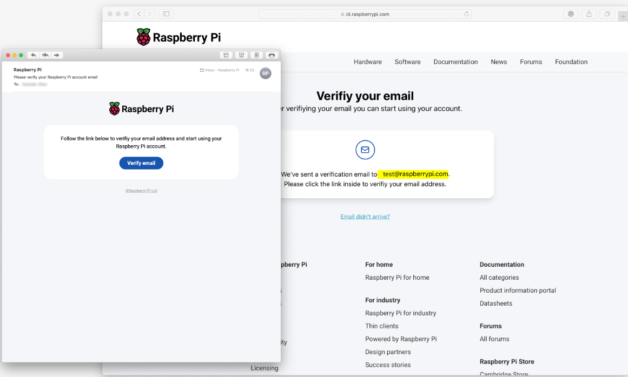628x377 pixels.
Task: Click the Reply All double-arrow icon
Action: pyautogui.click(x=45, y=55)
